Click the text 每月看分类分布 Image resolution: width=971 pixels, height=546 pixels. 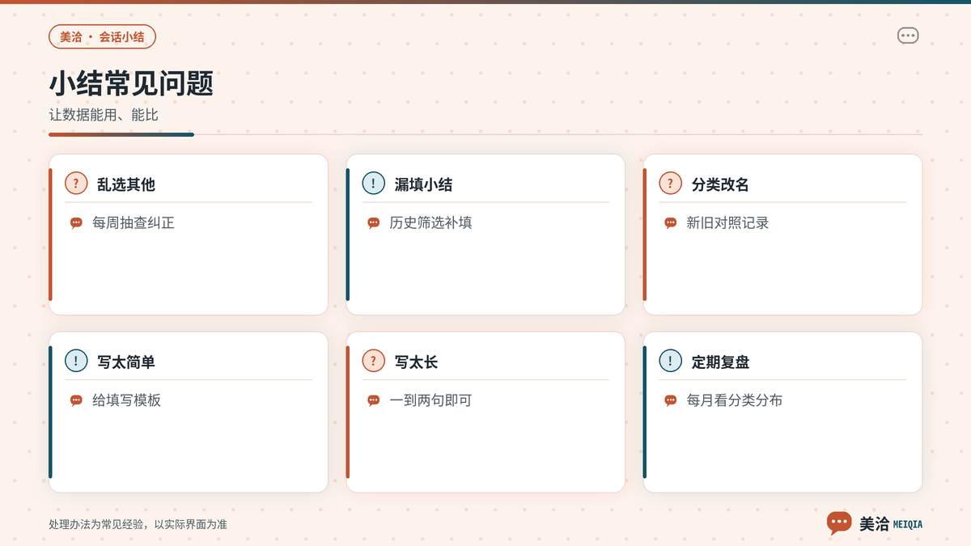(x=734, y=400)
